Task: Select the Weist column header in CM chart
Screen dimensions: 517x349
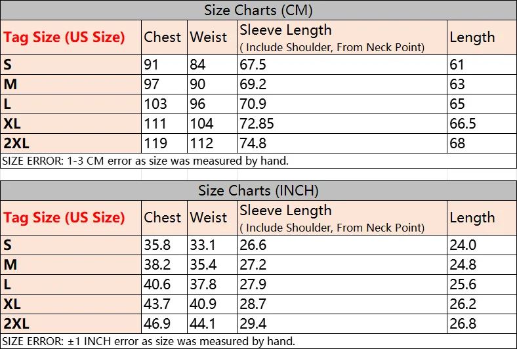Action: tap(209, 37)
